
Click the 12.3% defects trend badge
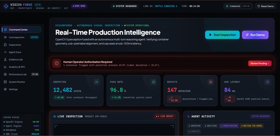tap(174, 99)
